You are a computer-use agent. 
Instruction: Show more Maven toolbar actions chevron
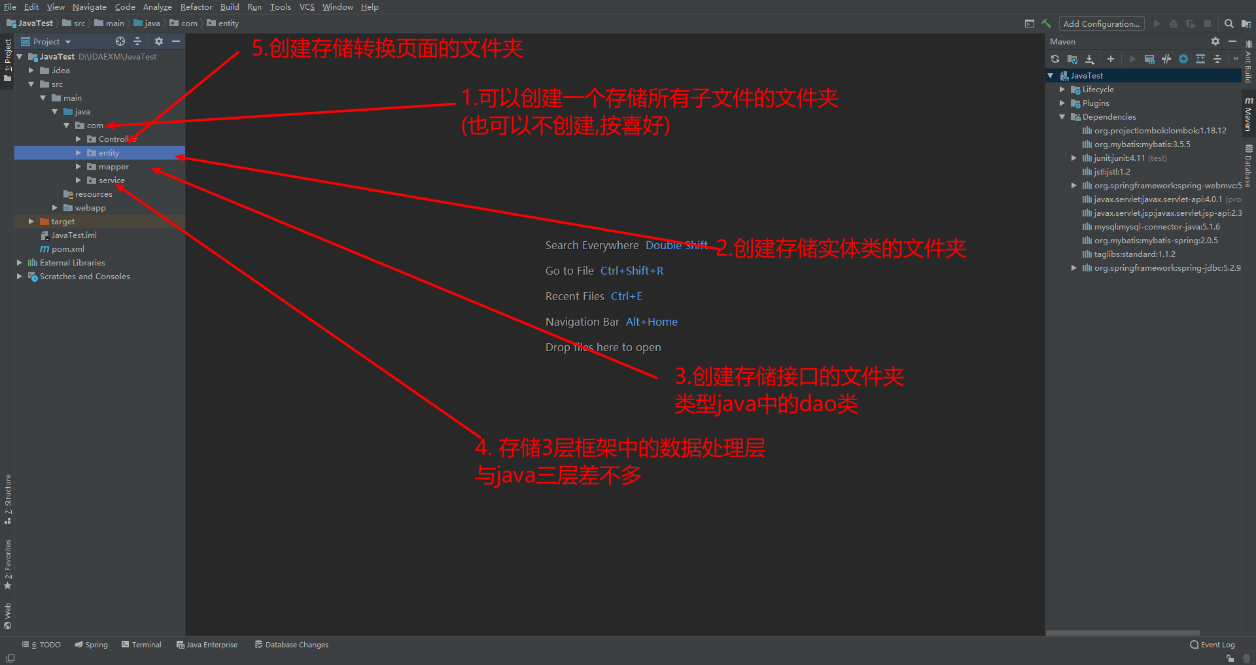point(1236,59)
